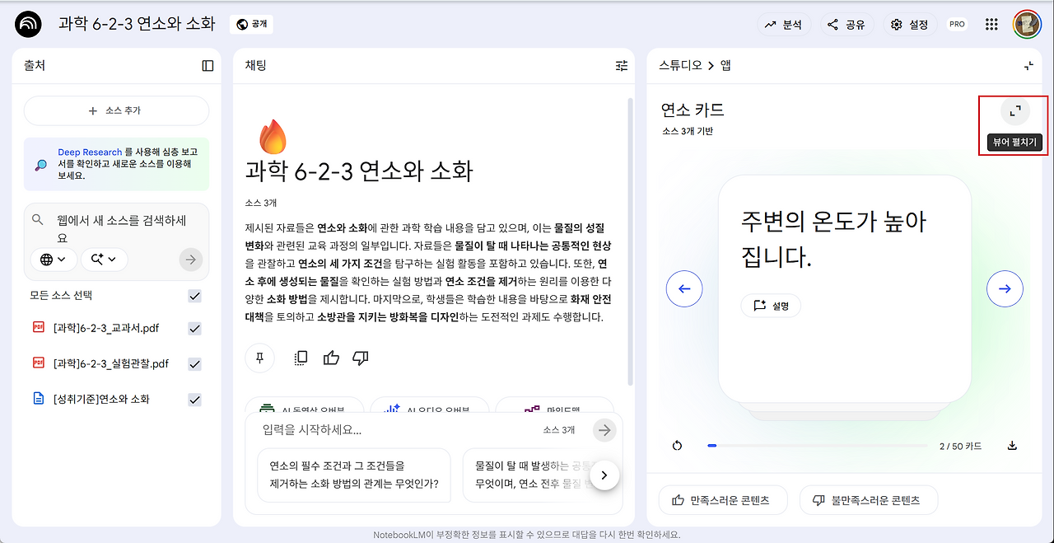Toggle checkbox for [과학]6-2-3_교과서.pdf

pos(194,328)
